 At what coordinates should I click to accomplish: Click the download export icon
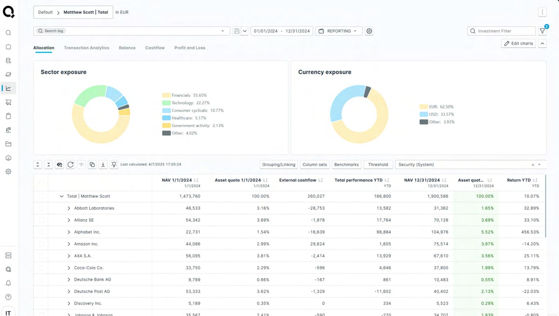pyautogui.click(x=103, y=164)
